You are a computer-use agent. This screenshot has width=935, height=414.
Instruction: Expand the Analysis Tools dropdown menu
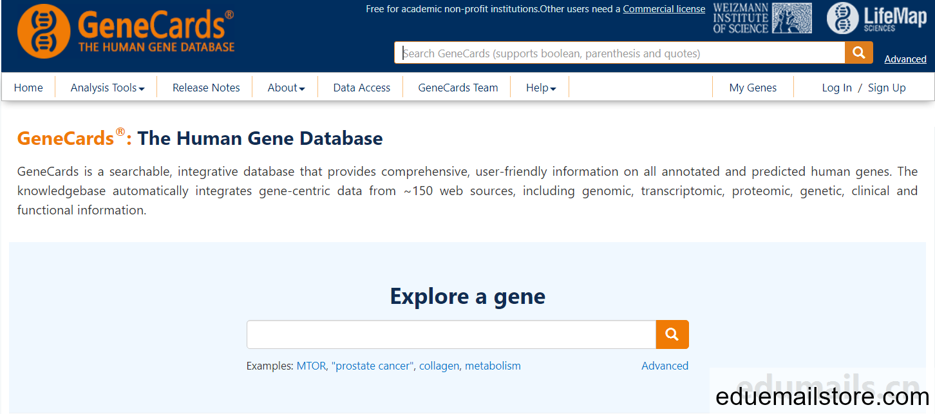[108, 88]
